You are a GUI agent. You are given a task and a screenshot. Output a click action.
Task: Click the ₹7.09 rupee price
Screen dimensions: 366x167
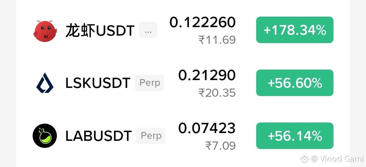(x=221, y=146)
